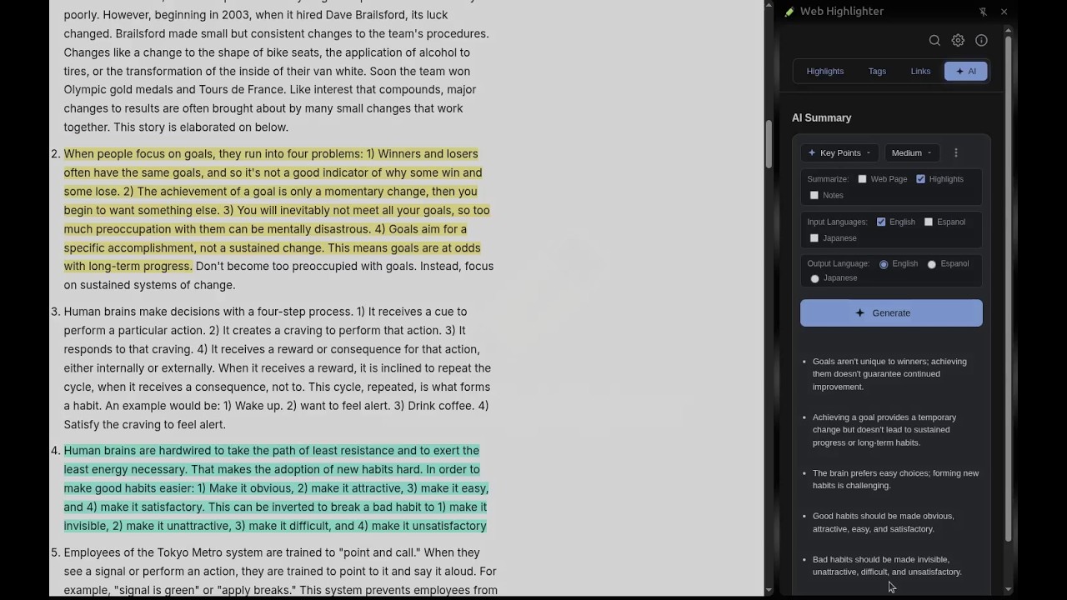Click the Web Highlighter marker logo
The height and width of the screenshot is (600, 1067).
789,12
